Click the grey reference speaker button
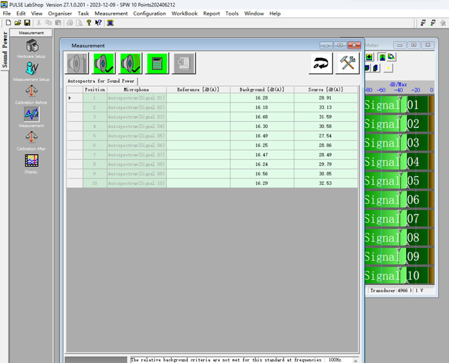 tap(77, 64)
